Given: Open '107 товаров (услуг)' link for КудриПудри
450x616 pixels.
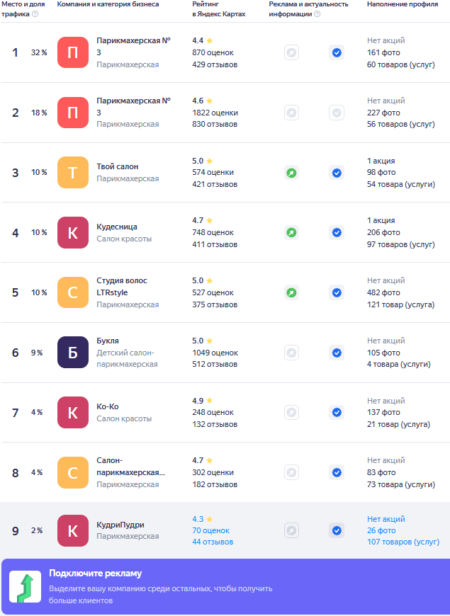Looking at the screenshot, I should coord(403,542).
